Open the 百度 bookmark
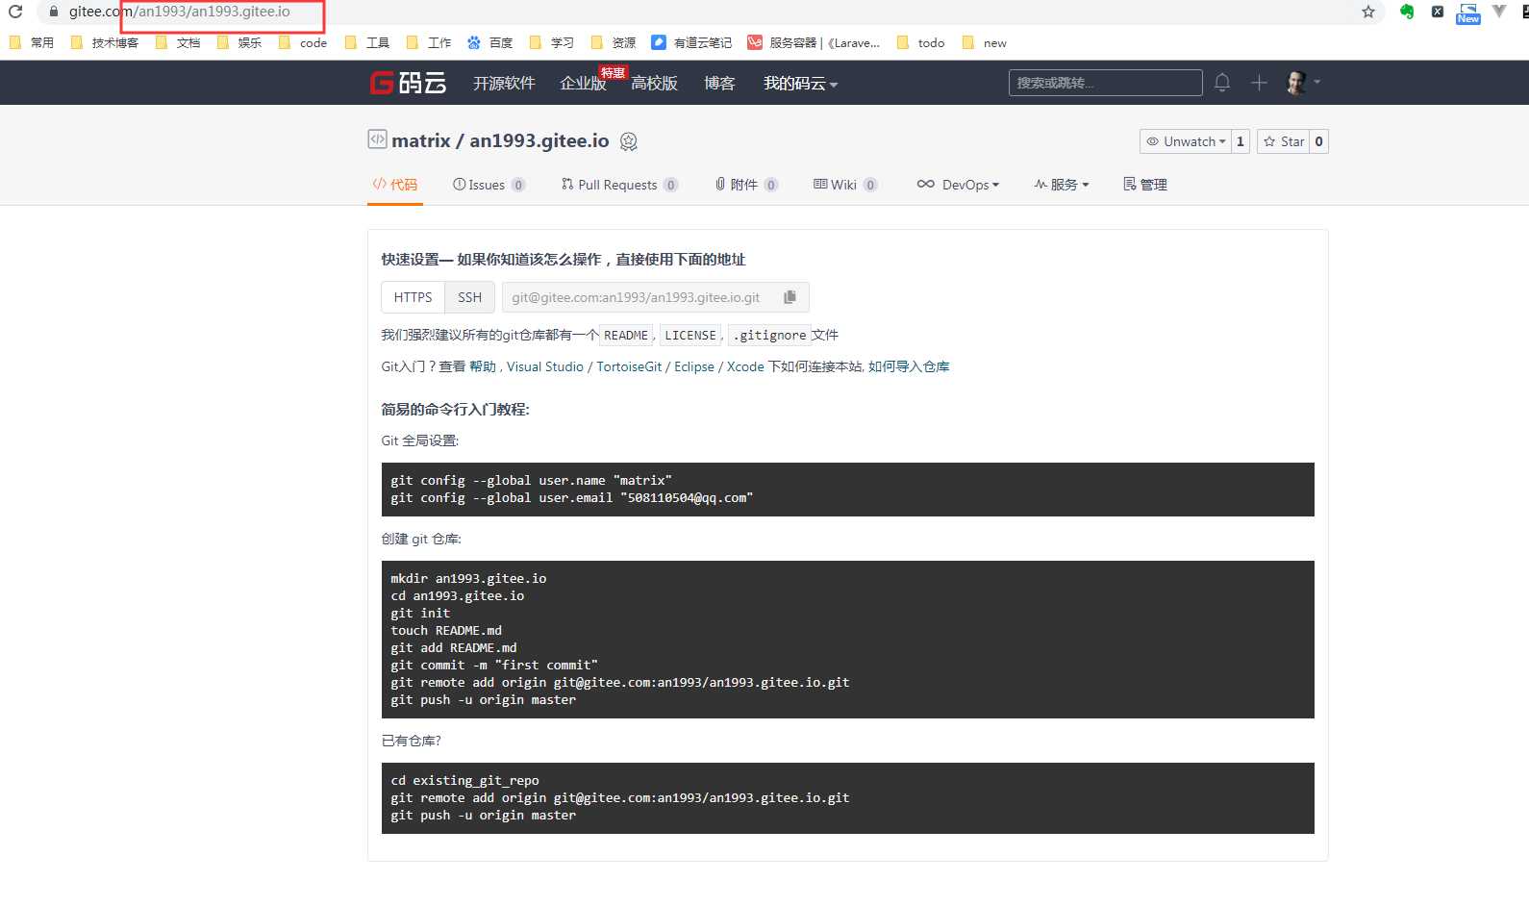This screenshot has width=1529, height=906. click(490, 42)
